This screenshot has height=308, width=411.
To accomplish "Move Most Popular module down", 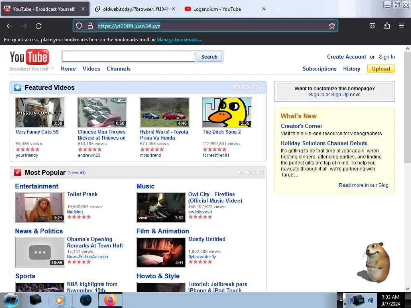I will (250, 172).
